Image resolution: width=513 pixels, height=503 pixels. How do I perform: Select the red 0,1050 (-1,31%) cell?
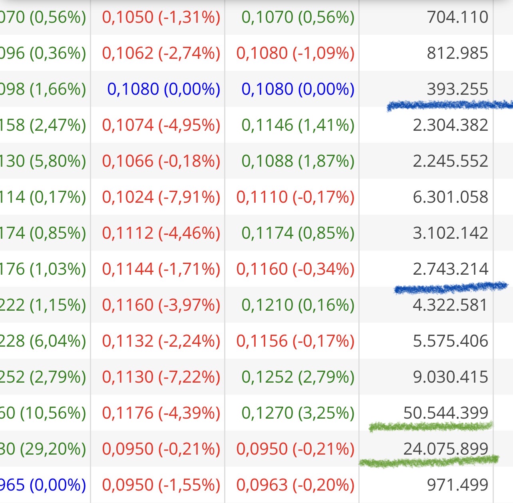point(161,17)
